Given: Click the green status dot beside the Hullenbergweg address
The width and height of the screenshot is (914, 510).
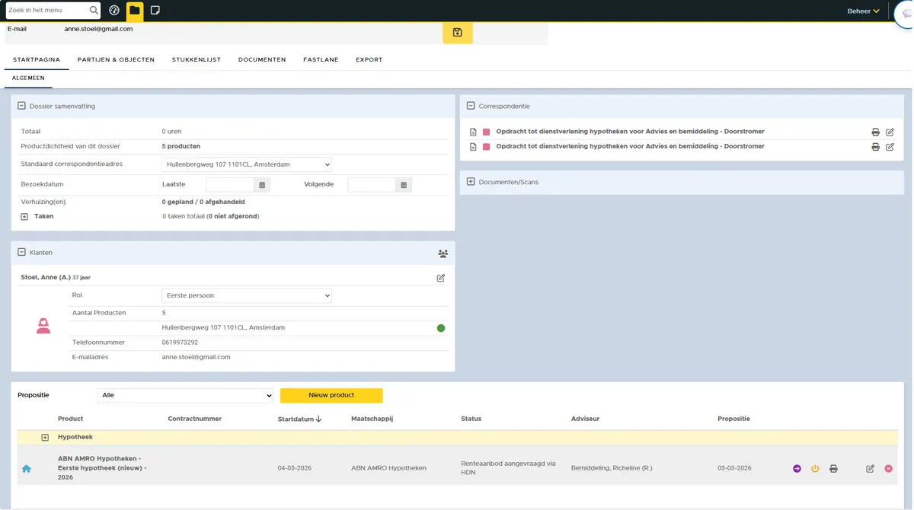Looking at the screenshot, I should 441,328.
